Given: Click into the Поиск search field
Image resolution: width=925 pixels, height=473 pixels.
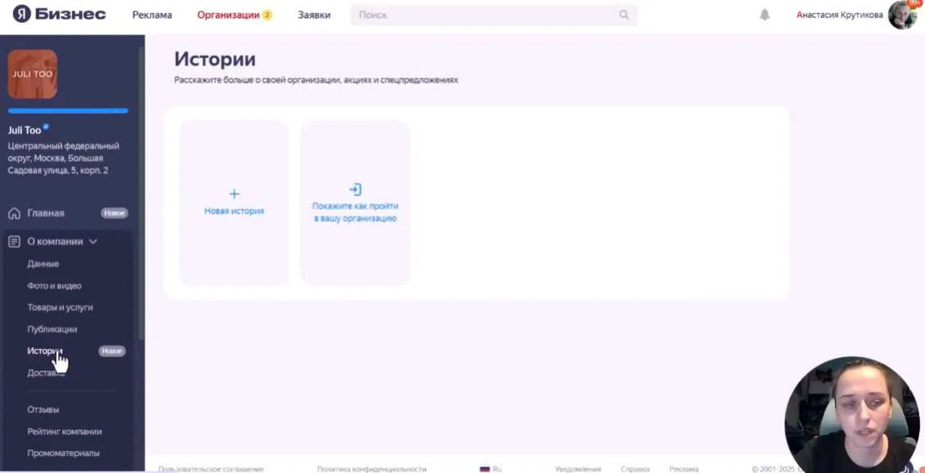Looking at the screenshot, I should click(482, 15).
